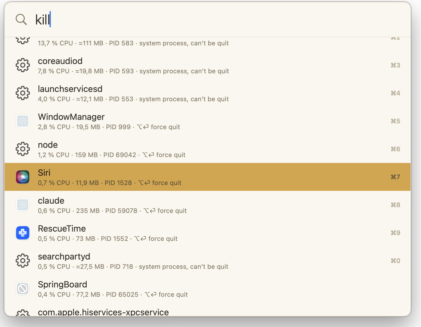Click SpringBoard's details line with PID 65025
Viewport: 421px width, 327px height.
point(113,295)
